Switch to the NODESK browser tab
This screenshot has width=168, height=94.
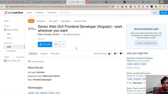[x=150, y=2]
